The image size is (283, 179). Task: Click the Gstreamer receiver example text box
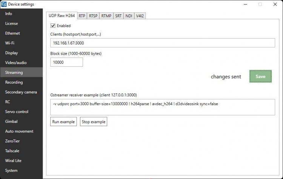[163, 107]
